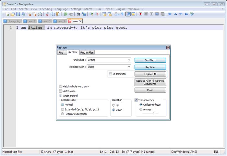Click the Open file folder icon

point(13,14)
